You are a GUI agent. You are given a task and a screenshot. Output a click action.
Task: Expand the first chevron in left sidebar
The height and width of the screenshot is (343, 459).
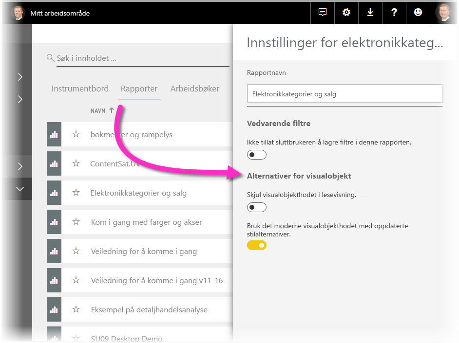(20, 77)
